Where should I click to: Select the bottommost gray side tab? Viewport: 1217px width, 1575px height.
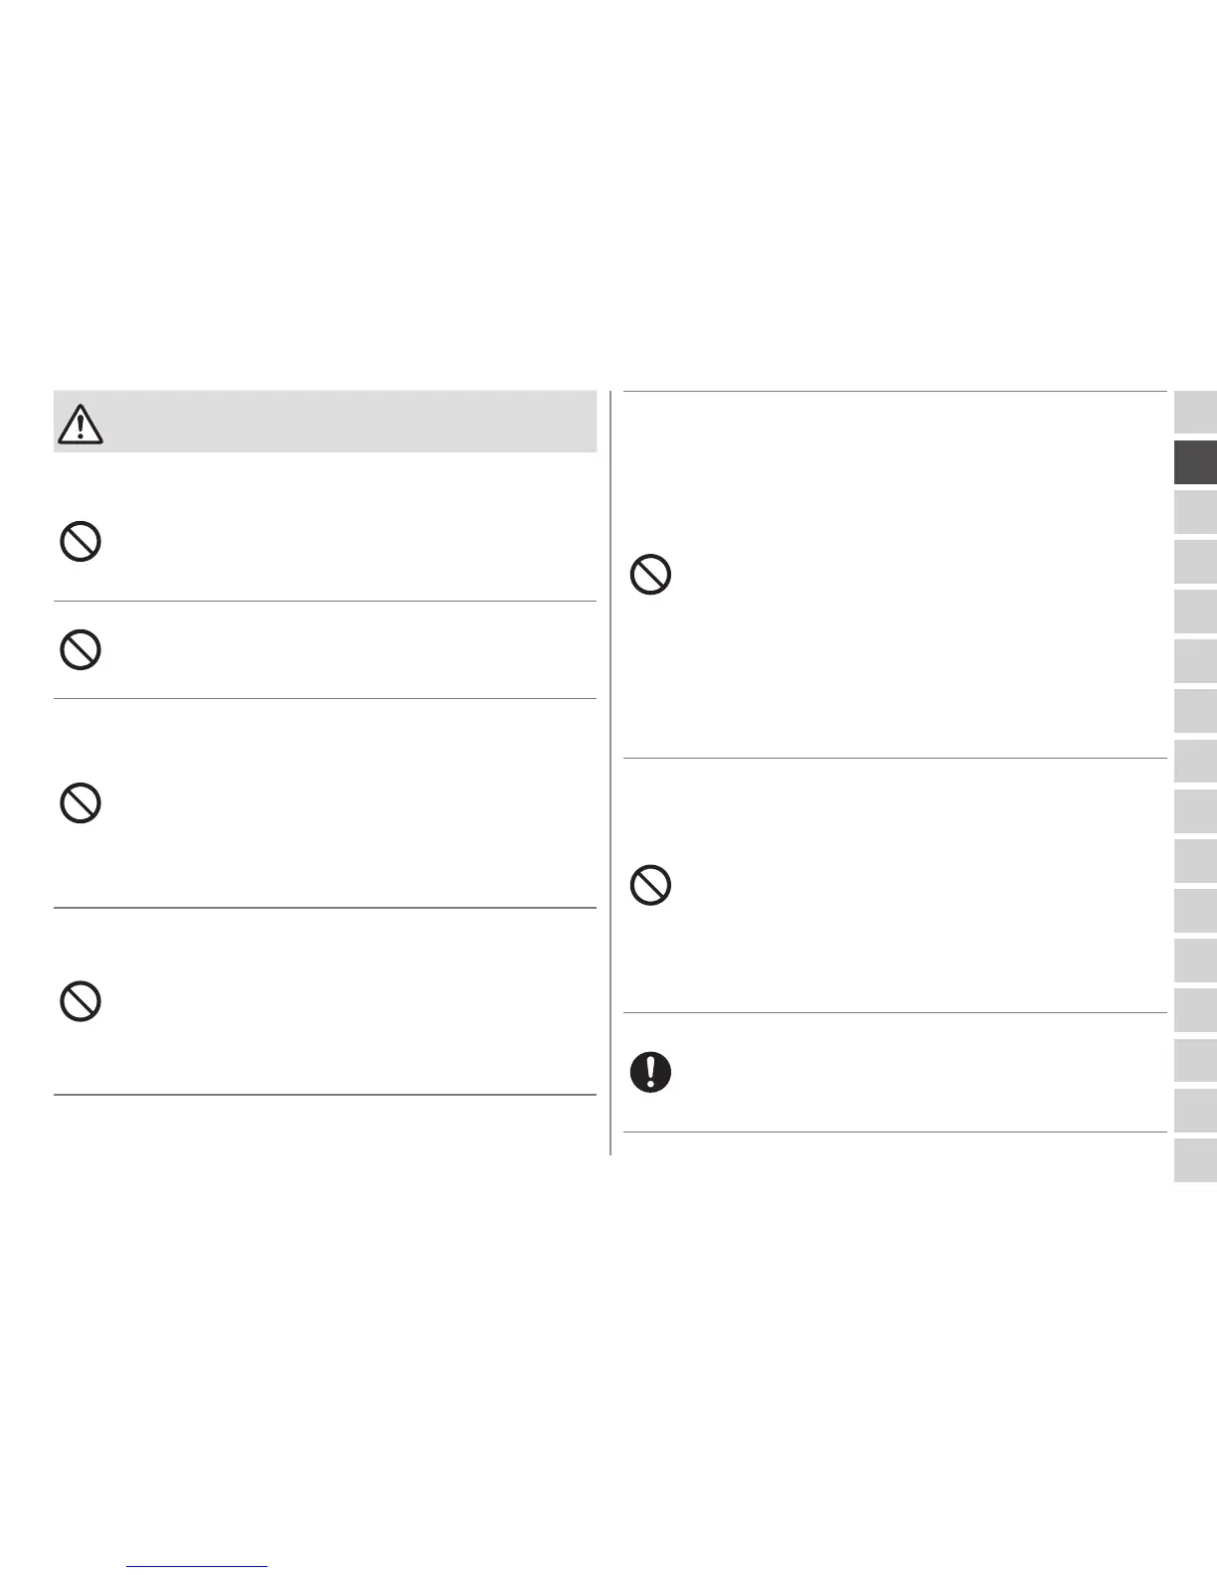[1195, 1160]
